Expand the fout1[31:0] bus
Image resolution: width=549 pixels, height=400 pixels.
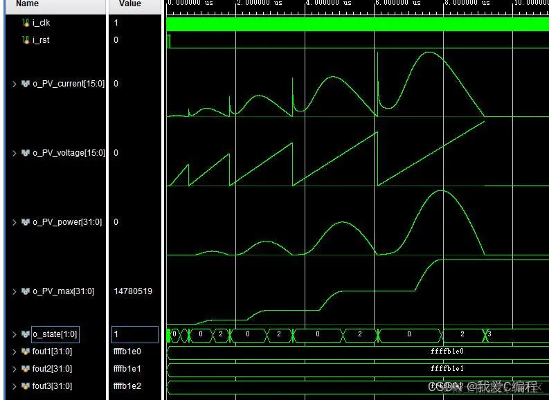15,352
